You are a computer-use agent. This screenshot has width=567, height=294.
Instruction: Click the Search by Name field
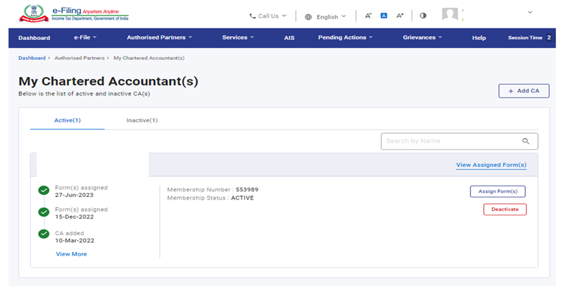tap(451, 141)
